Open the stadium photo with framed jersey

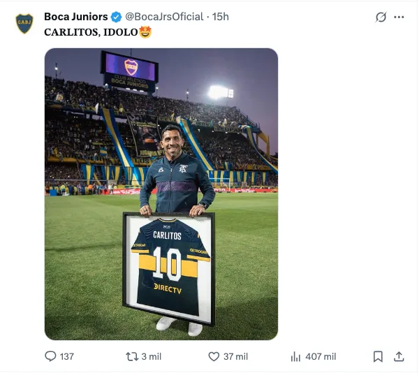point(161,193)
